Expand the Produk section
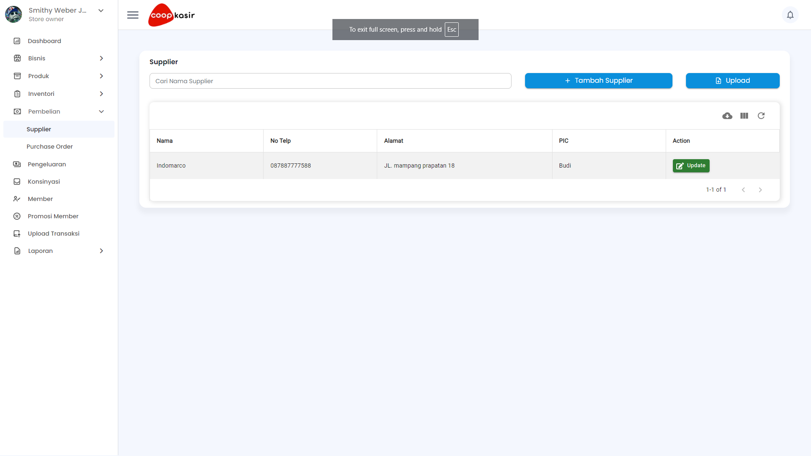811x456 pixels. (38, 76)
